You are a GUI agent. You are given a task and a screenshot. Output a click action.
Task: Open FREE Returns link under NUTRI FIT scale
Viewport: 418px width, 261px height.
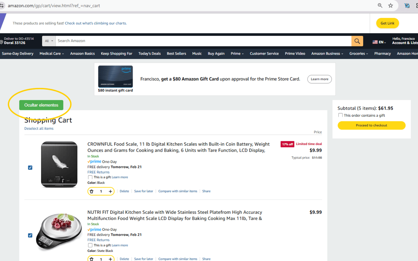click(98, 240)
